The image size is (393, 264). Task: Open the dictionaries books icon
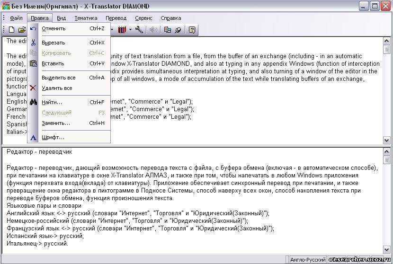click(x=122, y=29)
